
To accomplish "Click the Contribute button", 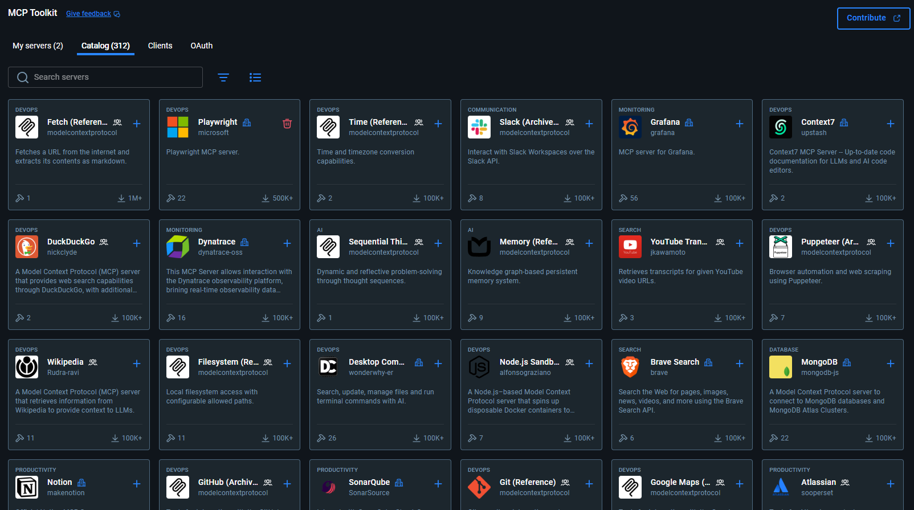I will click(873, 18).
